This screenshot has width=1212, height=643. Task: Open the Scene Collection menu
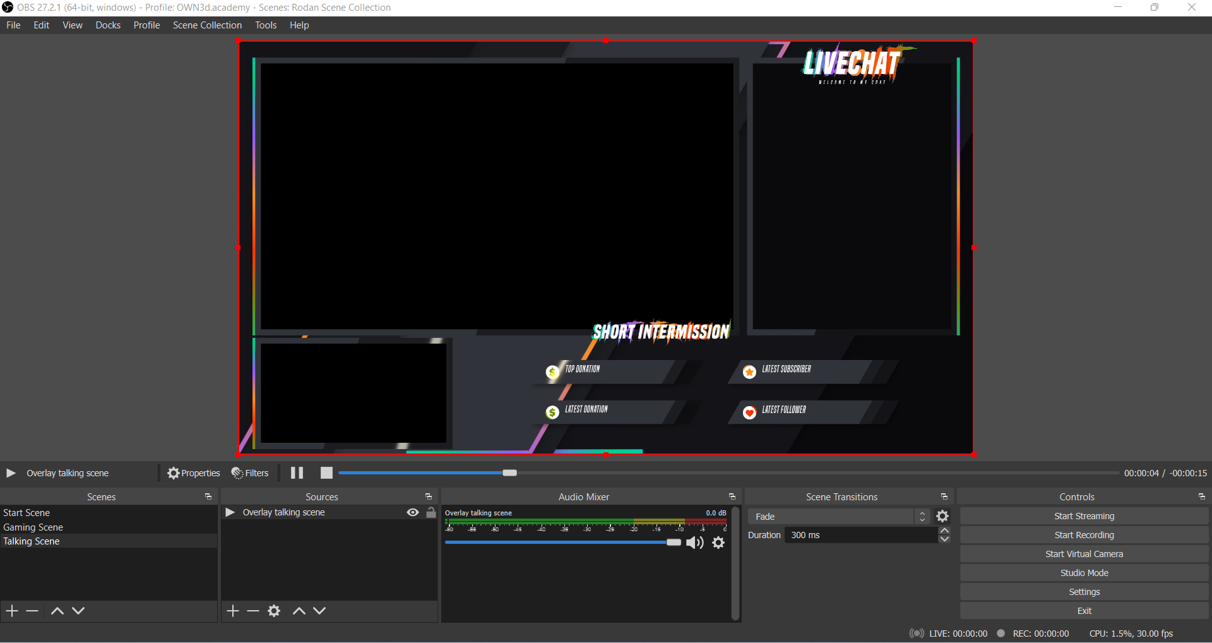pyautogui.click(x=207, y=25)
